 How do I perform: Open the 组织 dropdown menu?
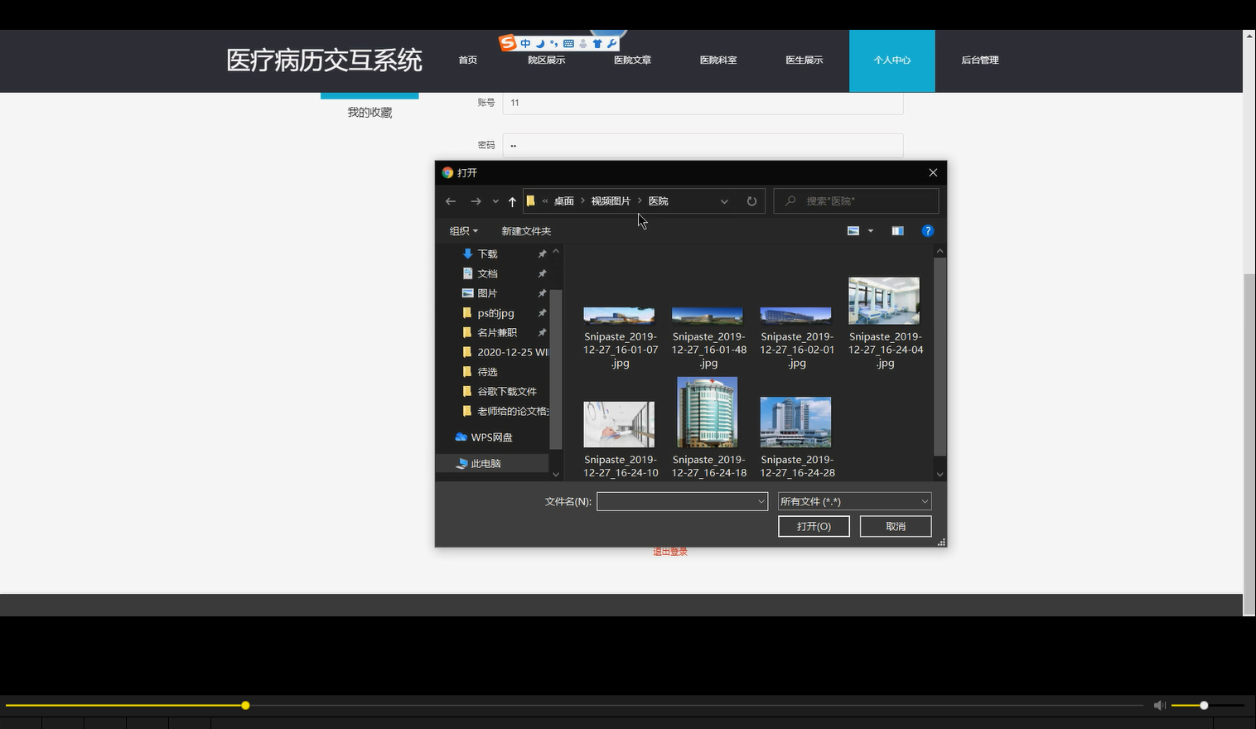point(463,231)
